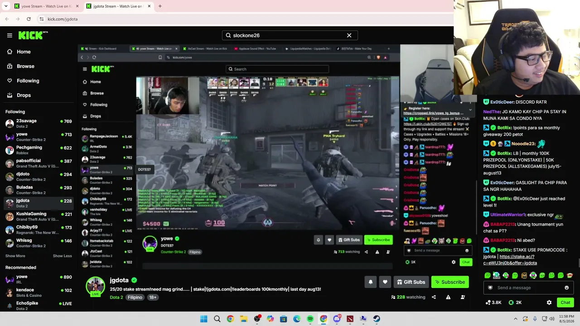The width and height of the screenshot is (580, 326).
Task: Open chat identity shield badge icon
Action: [x=490, y=288]
